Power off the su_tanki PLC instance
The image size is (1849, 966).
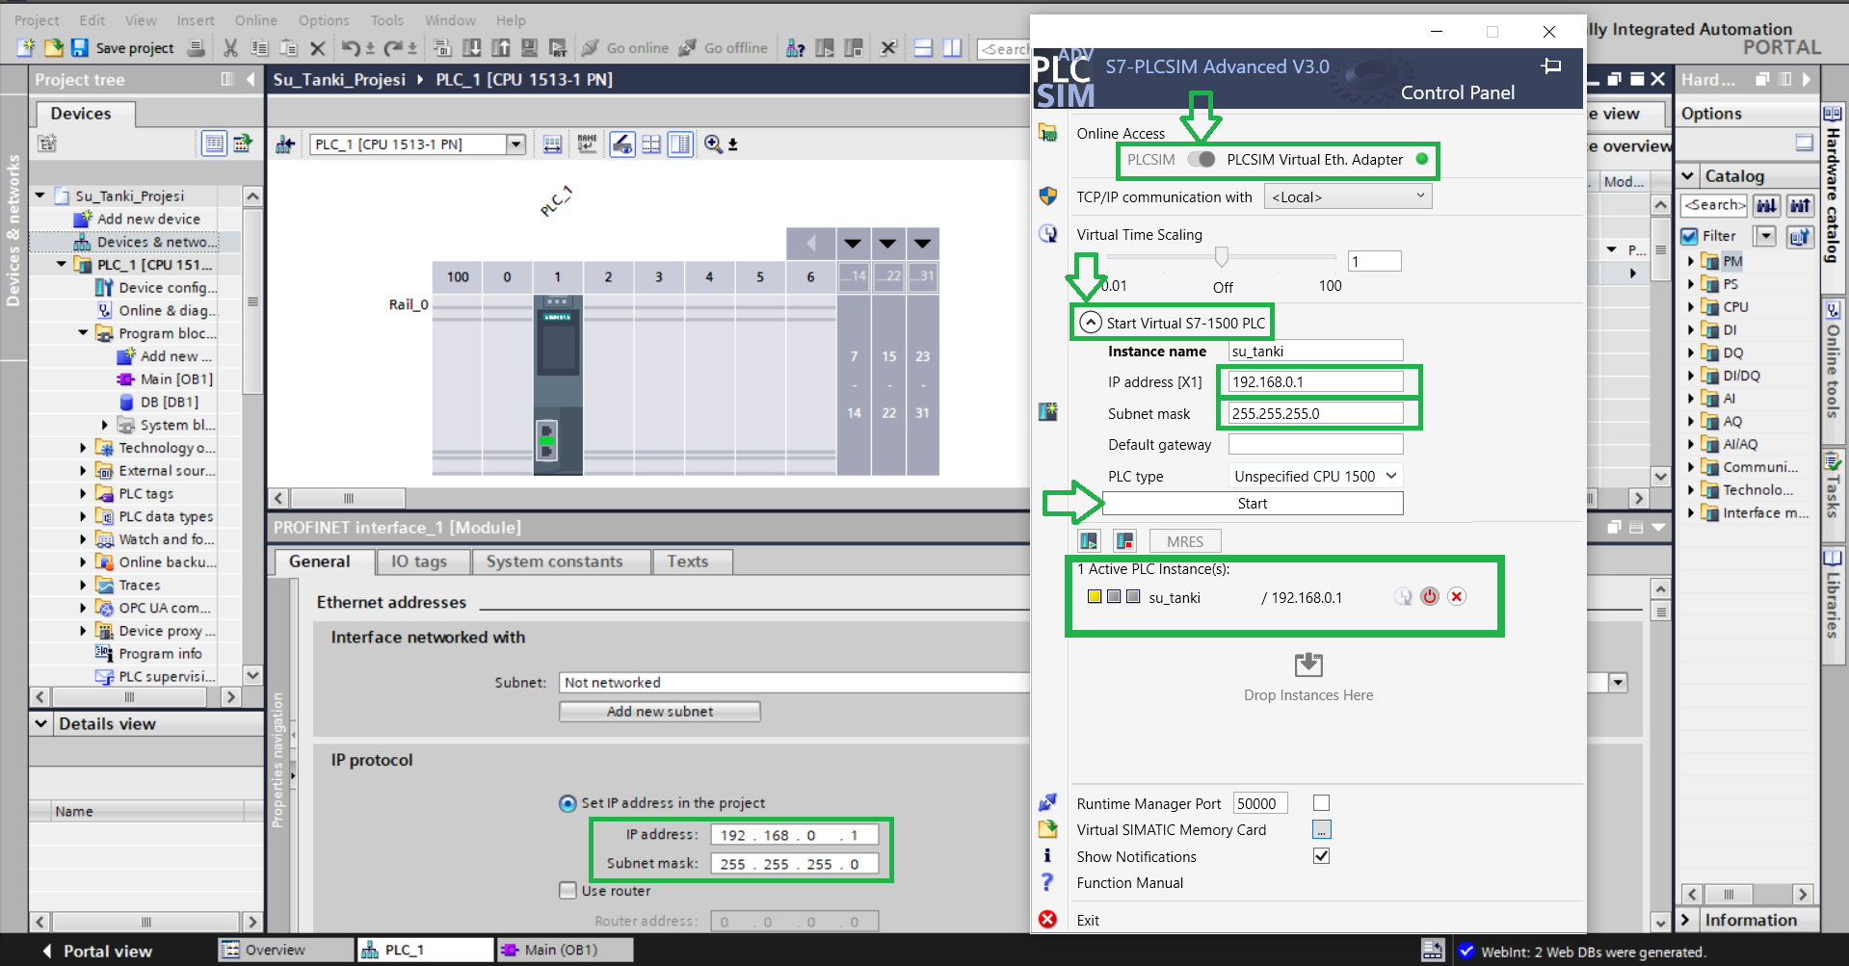1430,597
